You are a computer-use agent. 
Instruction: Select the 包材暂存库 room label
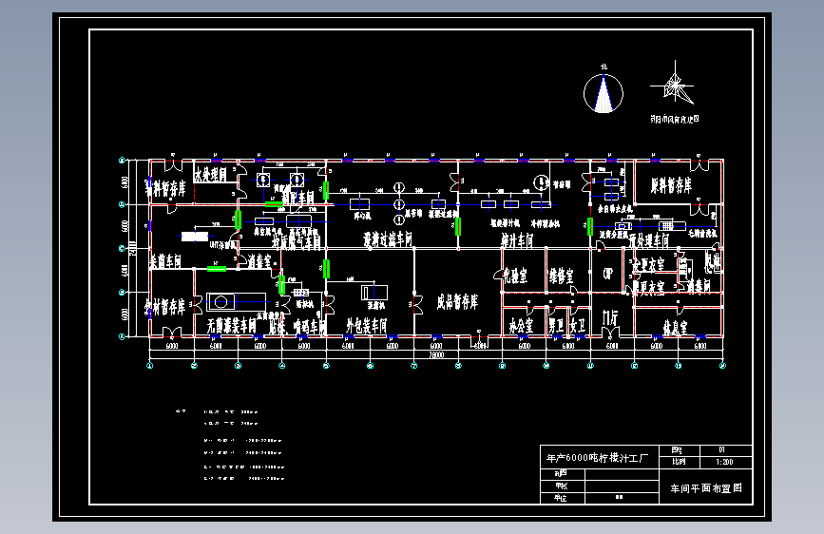pyautogui.click(x=165, y=307)
